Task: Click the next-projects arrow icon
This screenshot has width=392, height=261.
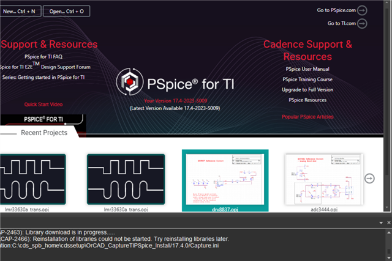Action: pos(369,178)
